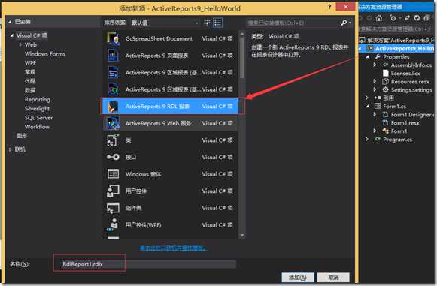Click Home icon in Solution Explorer toolbar
Image resolution: width=437 pixels, height=286 pixels.
(379, 18)
